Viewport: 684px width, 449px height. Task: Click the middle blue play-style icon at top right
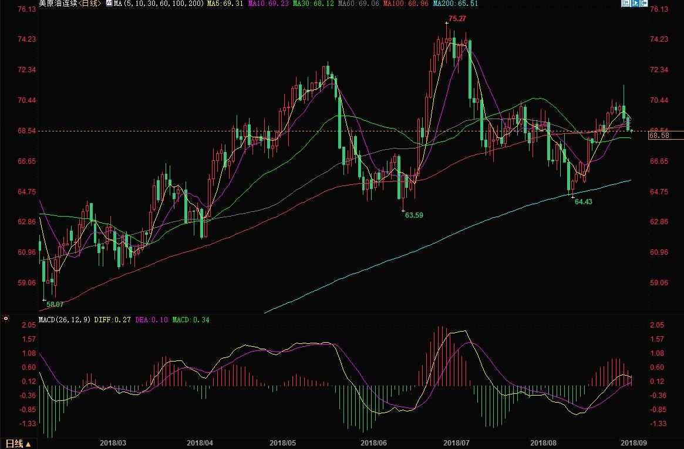pyautogui.click(x=635, y=4)
